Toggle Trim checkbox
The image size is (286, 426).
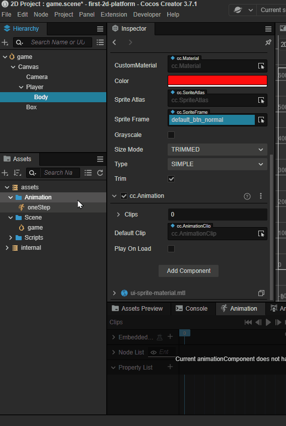171,179
